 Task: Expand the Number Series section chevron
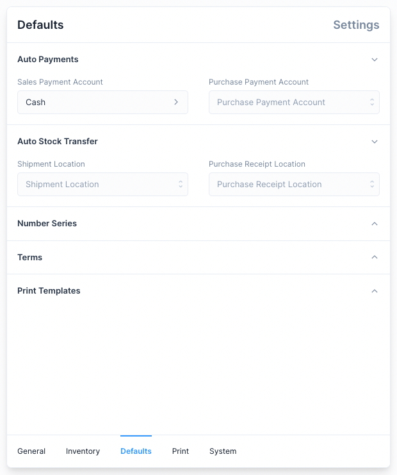coord(375,224)
